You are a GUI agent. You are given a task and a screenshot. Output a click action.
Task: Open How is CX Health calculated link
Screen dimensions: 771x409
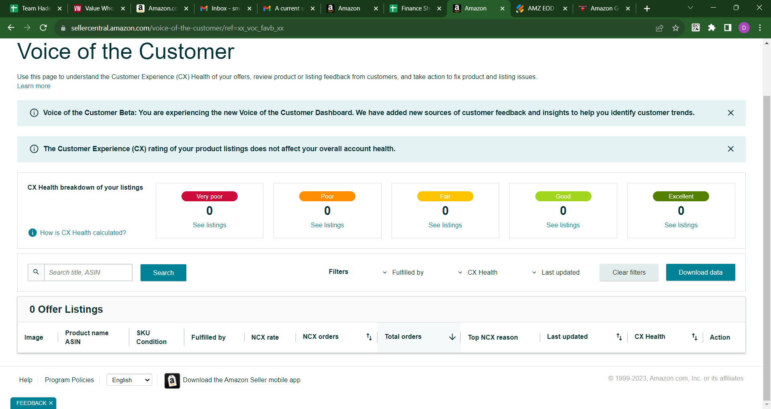pyautogui.click(x=83, y=233)
